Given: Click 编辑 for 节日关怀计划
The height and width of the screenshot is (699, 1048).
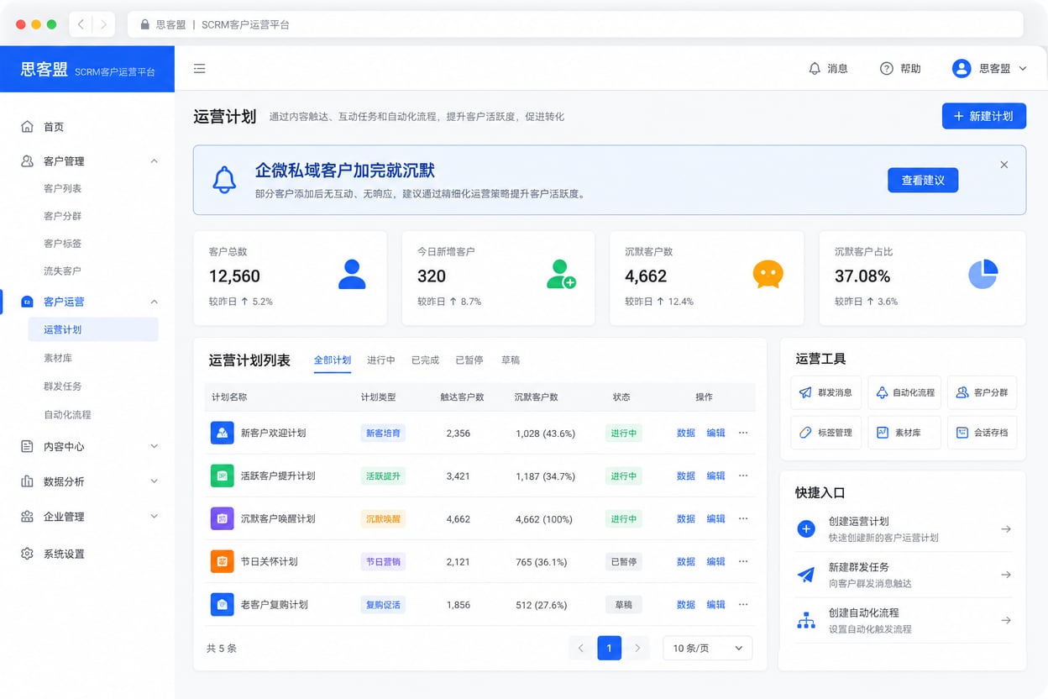Looking at the screenshot, I should pos(715,561).
